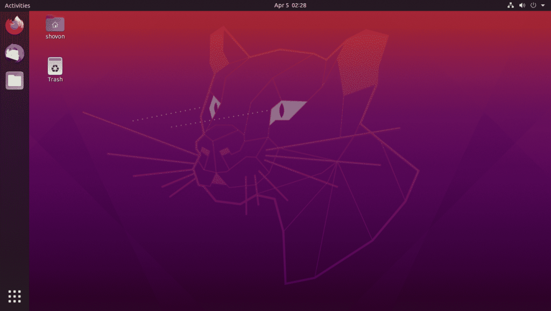Viewport: 551px width, 311px height.
Task: Click the wired network icon in top bar
Action: (510, 5)
